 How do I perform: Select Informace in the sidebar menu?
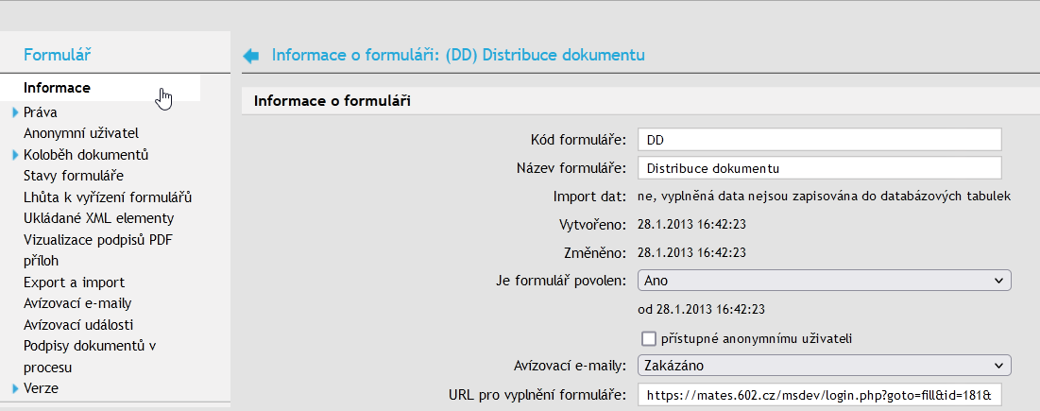point(57,88)
